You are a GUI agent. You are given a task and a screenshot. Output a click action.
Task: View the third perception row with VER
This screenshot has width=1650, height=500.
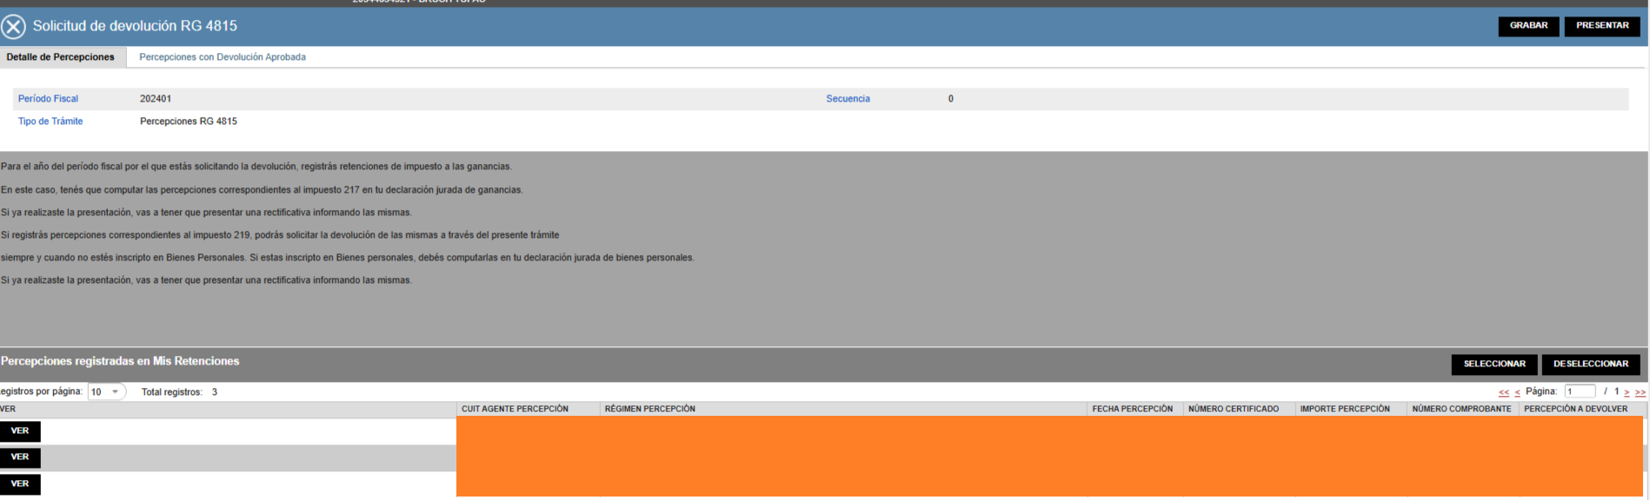tap(20, 484)
